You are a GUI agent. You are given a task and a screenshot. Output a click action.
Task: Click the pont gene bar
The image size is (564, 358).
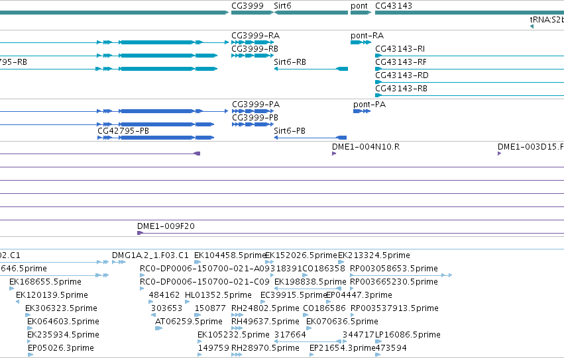pos(361,13)
